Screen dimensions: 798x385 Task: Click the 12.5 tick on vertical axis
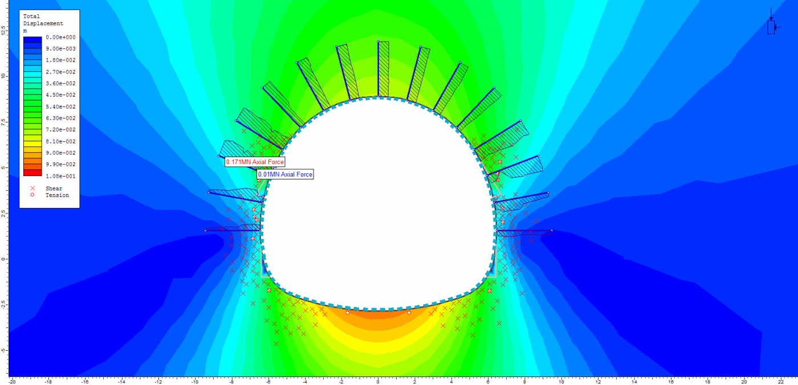[x=3, y=30]
